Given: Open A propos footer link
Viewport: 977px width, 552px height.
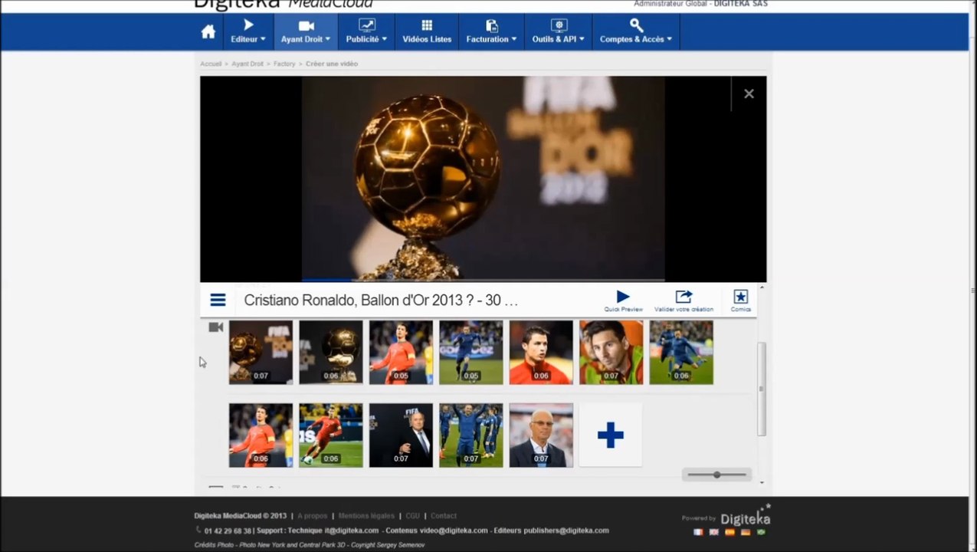Looking at the screenshot, I should coord(312,516).
